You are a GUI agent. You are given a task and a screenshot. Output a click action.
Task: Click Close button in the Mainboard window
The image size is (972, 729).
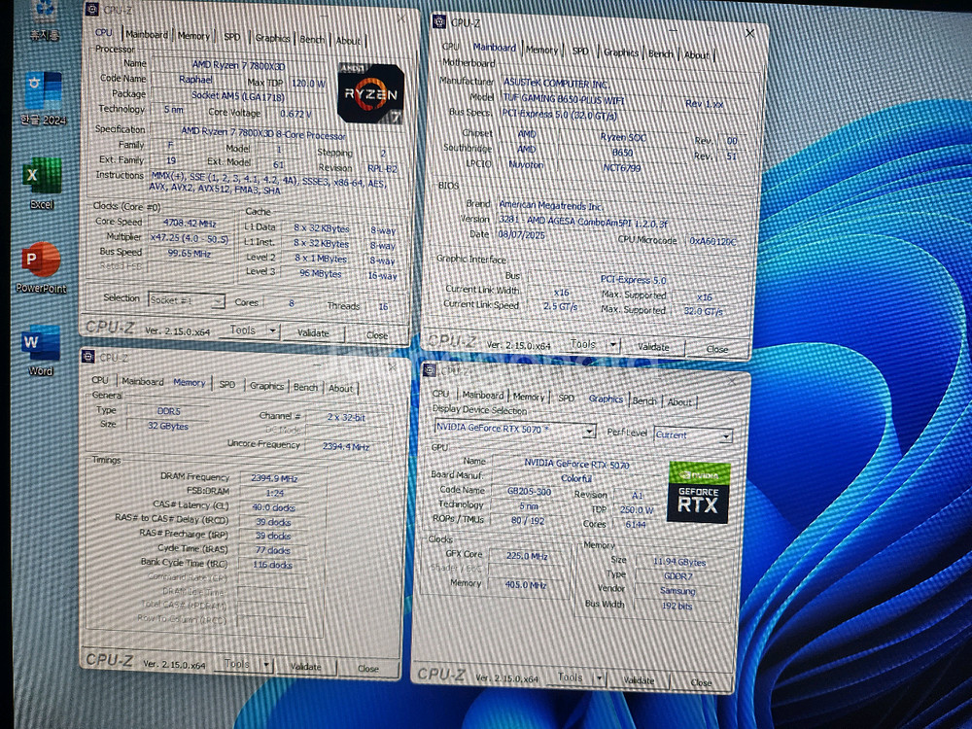click(x=717, y=349)
